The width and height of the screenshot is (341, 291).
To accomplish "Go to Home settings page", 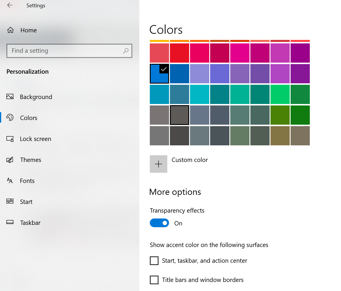I will (x=29, y=30).
